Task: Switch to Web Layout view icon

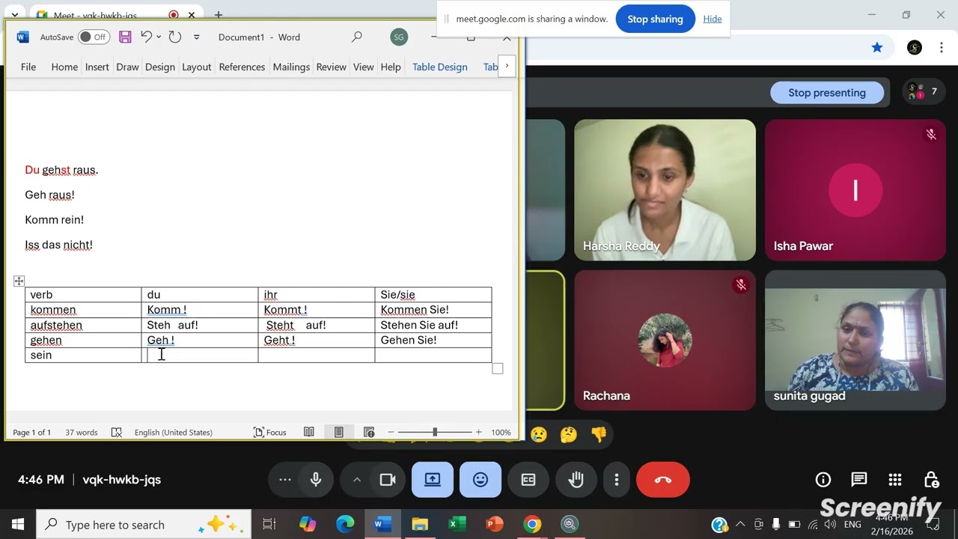Action: pyautogui.click(x=369, y=432)
